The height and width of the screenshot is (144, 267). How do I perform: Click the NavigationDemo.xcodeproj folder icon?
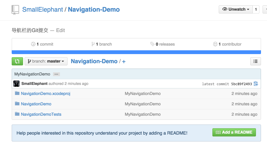pos(17,93)
